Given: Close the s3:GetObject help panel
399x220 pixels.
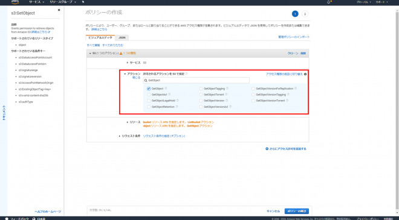Looking at the screenshot, I should tap(59, 10).
